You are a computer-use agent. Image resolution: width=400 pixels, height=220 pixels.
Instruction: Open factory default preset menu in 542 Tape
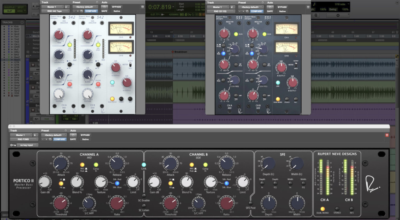[x=85, y=7]
